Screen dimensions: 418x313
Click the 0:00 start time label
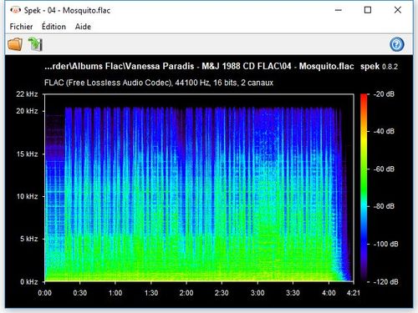(44, 293)
